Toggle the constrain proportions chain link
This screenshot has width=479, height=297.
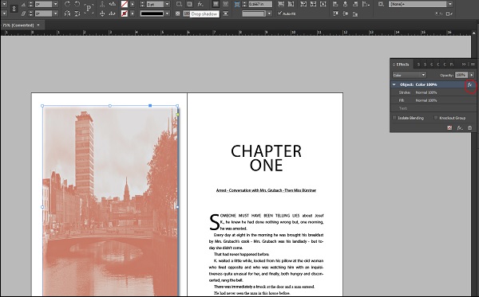tap(14, 9)
